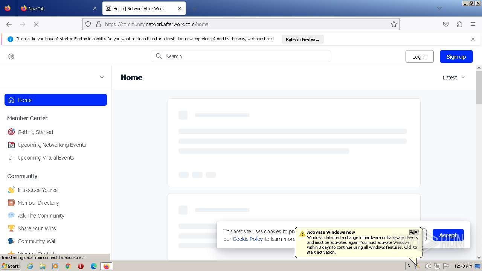Click the Share Your Wins trophy icon
Viewport: 482px width, 271px height.
click(x=11, y=228)
